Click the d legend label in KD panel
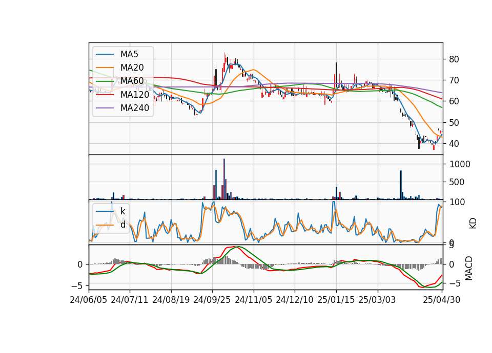Screen dimensions: 492x353 click(x=122, y=225)
